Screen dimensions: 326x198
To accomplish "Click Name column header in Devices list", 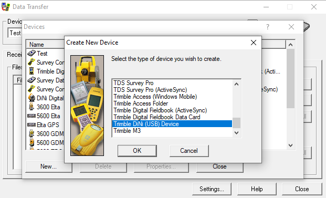I will [45, 45].
